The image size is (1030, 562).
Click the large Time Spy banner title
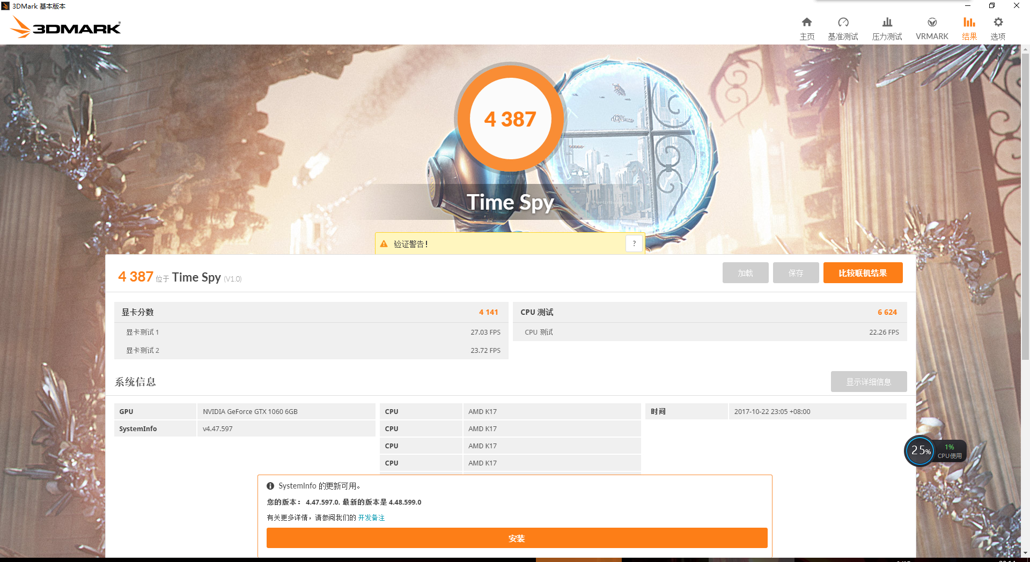pyautogui.click(x=510, y=202)
